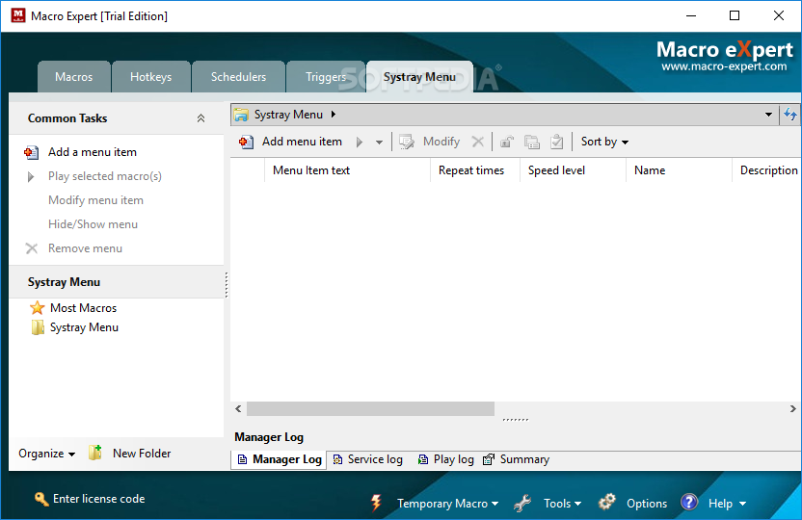Click the www.macro-expert.com link
The width and height of the screenshot is (802, 520).
point(724,66)
